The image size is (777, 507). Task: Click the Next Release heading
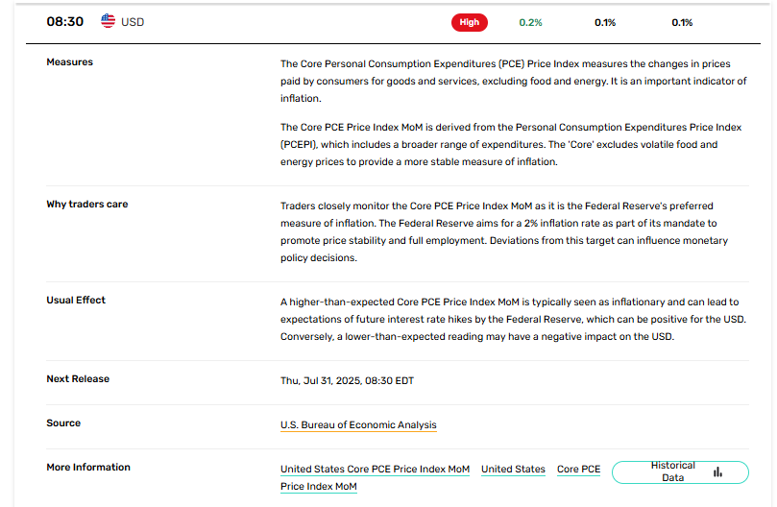[x=78, y=379]
